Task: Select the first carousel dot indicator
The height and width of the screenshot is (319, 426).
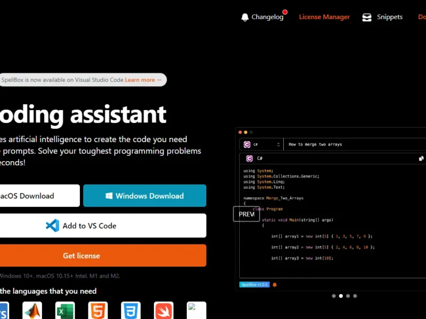Action: (x=334, y=296)
